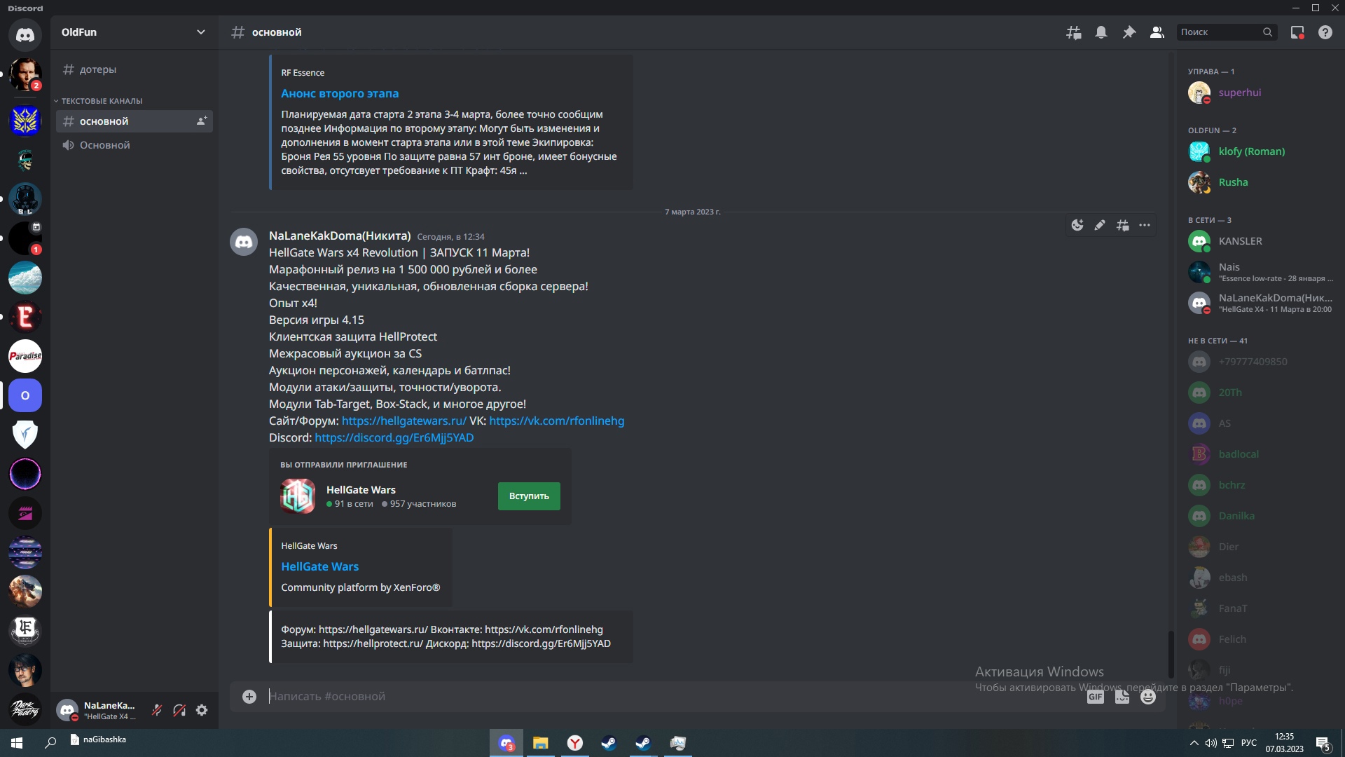Open badlocal offline member

pyautogui.click(x=1258, y=454)
